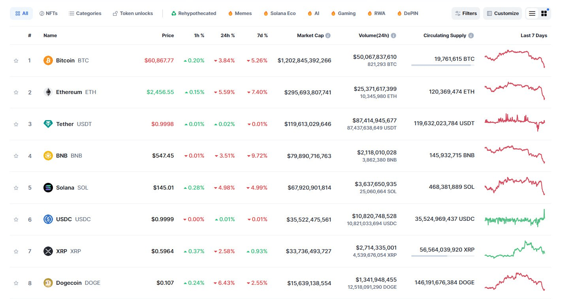The width and height of the screenshot is (561, 299).
Task: Add Bitcoin to watchlist with star
Action: coord(16,61)
